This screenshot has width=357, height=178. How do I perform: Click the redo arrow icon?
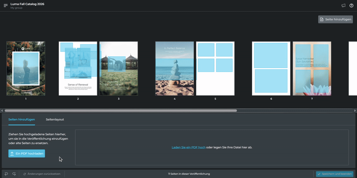click(14, 174)
